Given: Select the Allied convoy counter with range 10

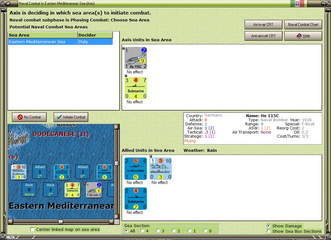Looking at the screenshot, I should tap(160, 169).
